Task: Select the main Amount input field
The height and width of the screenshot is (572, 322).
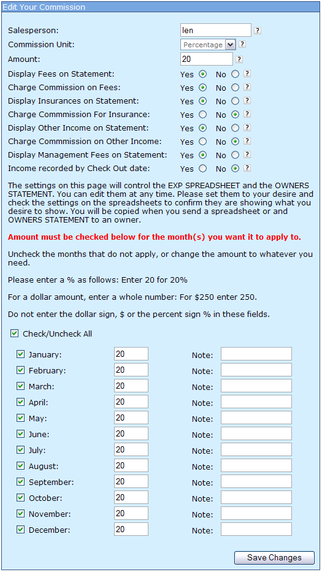Action: 207,59
